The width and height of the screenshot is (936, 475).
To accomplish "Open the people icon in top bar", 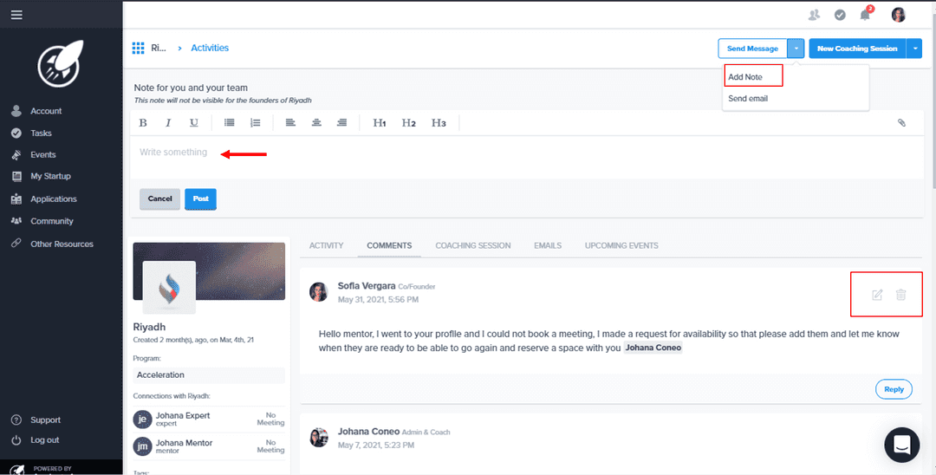I will [x=814, y=15].
